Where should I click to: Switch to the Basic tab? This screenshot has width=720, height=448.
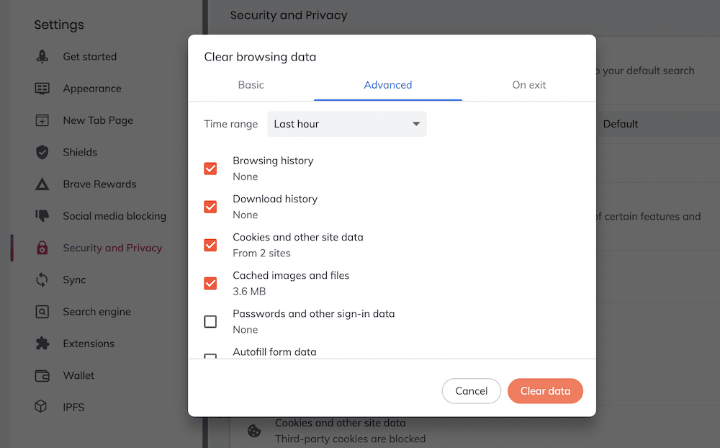[251, 85]
